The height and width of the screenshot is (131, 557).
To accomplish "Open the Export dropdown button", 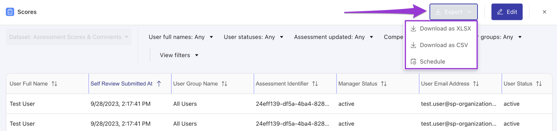I will click(x=453, y=12).
